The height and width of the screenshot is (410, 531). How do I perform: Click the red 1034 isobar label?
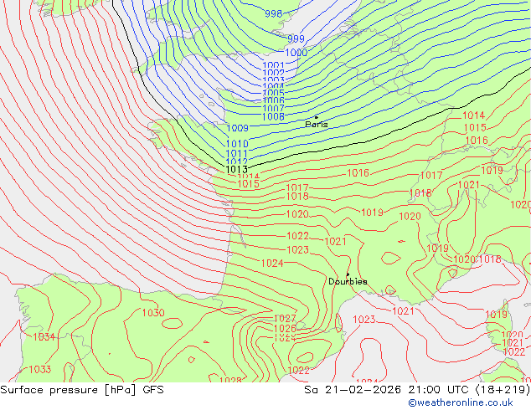coord(44,337)
